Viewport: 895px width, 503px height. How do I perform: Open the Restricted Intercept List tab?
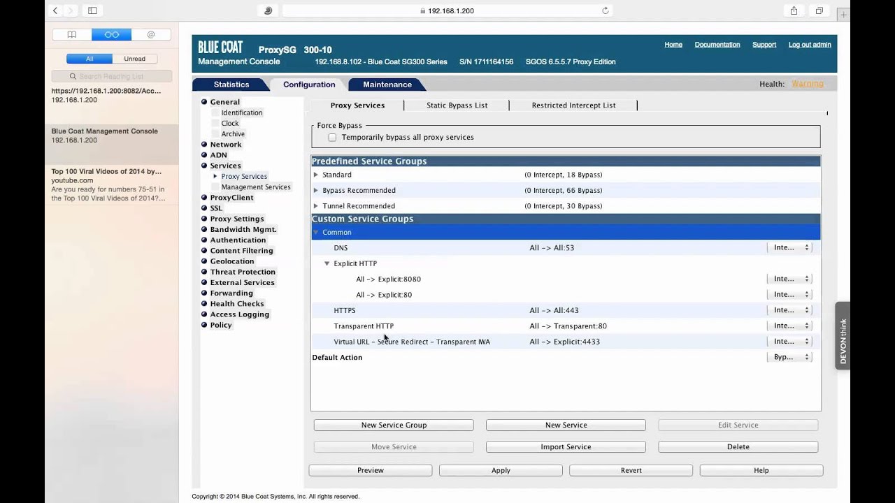[x=573, y=105]
